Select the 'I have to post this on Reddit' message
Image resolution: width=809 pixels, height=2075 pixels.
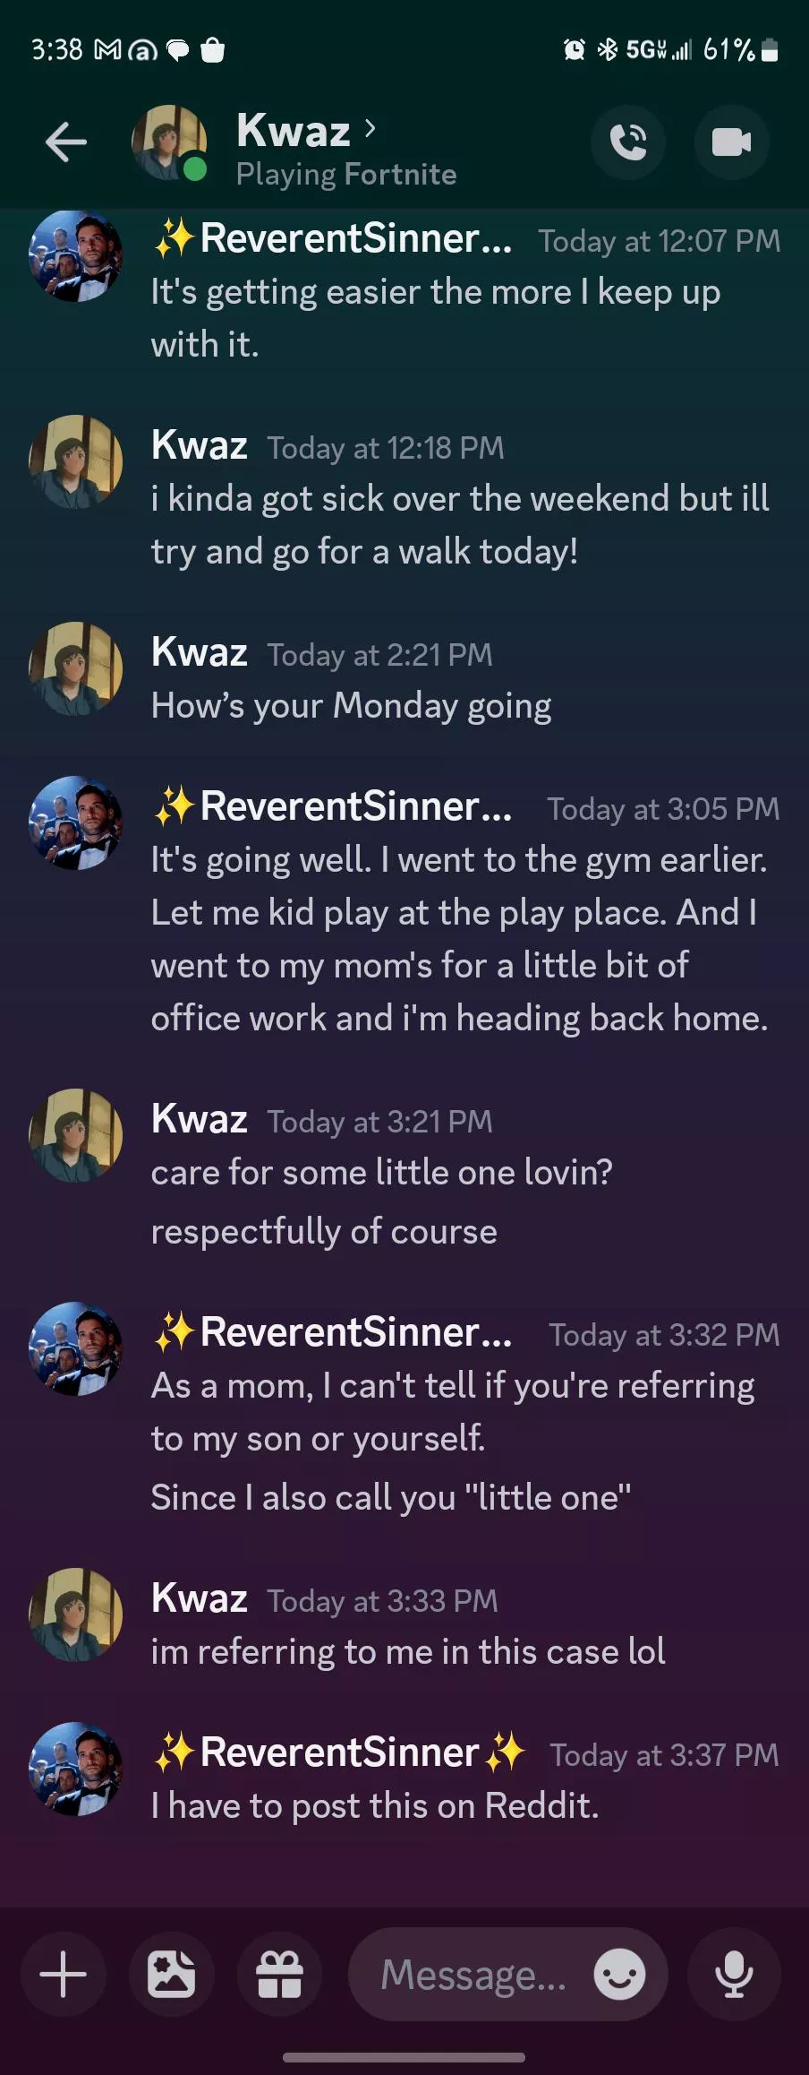(x=374, y=1806)
